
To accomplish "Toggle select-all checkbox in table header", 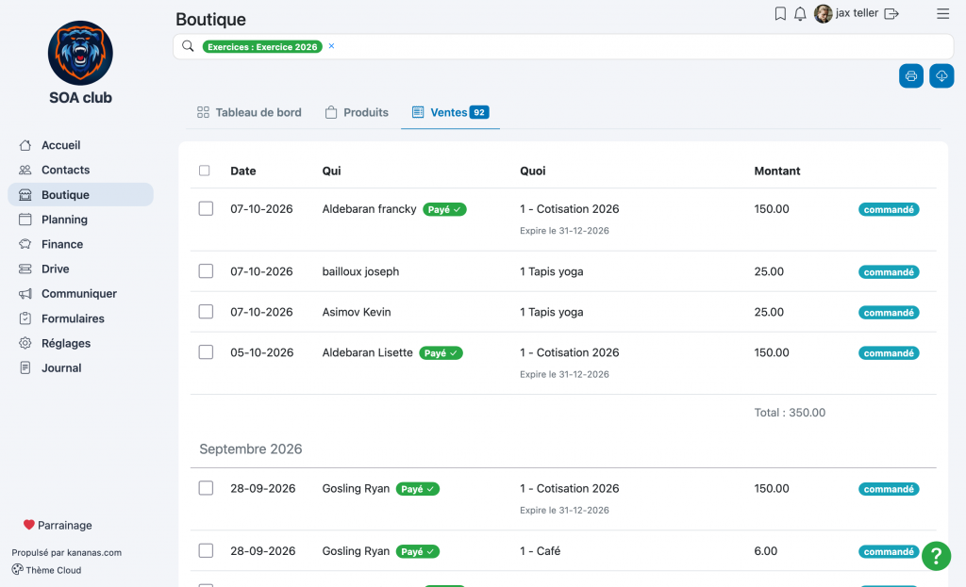I will [205, 171].
